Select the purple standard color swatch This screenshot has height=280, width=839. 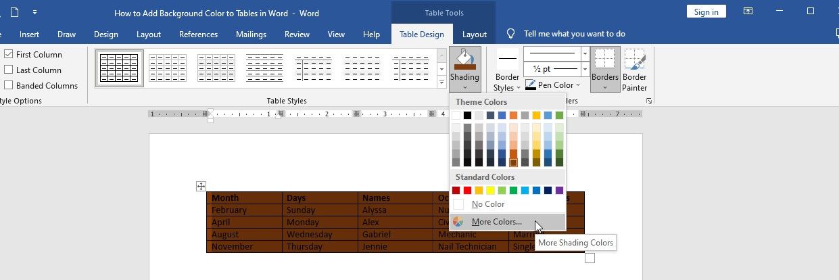[x=559, y=190]
